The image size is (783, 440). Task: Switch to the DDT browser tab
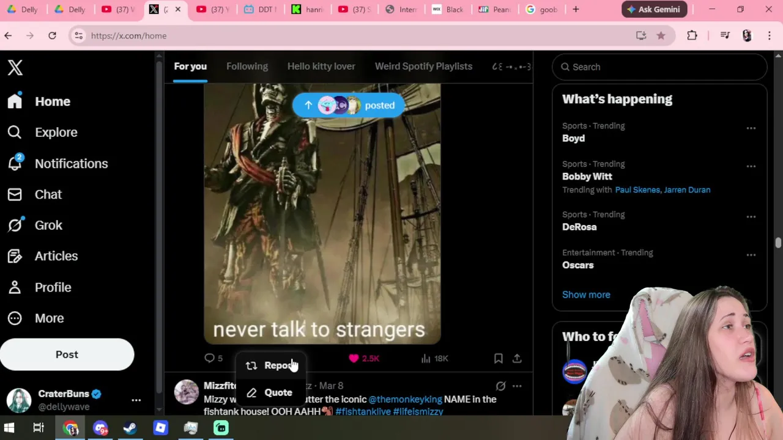point(261,9)
